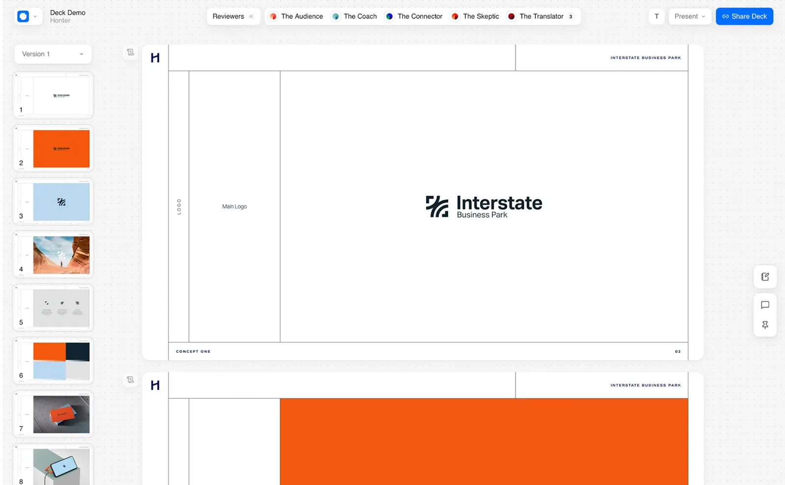The height and width of the screenshot is (485, 785).
Task: Select The Audience reviewer
Action: coord(296,16)
